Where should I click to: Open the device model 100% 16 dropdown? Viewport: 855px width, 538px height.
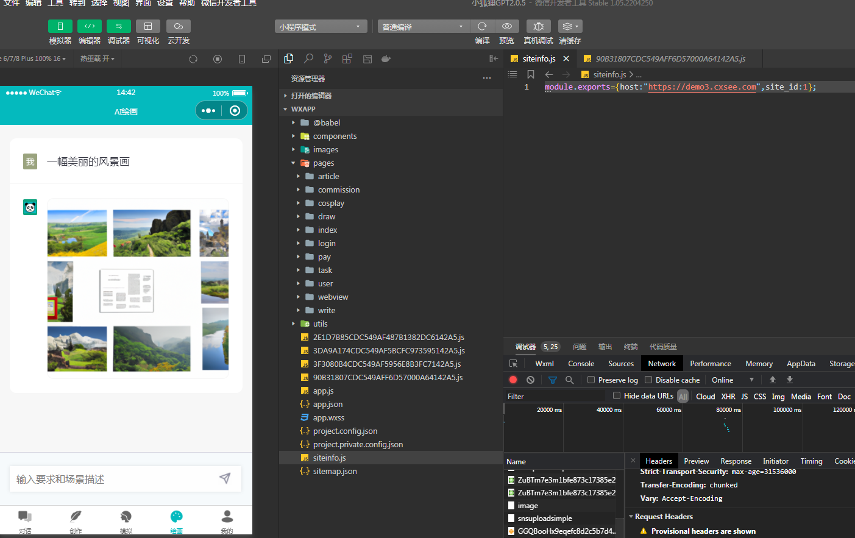33,58
